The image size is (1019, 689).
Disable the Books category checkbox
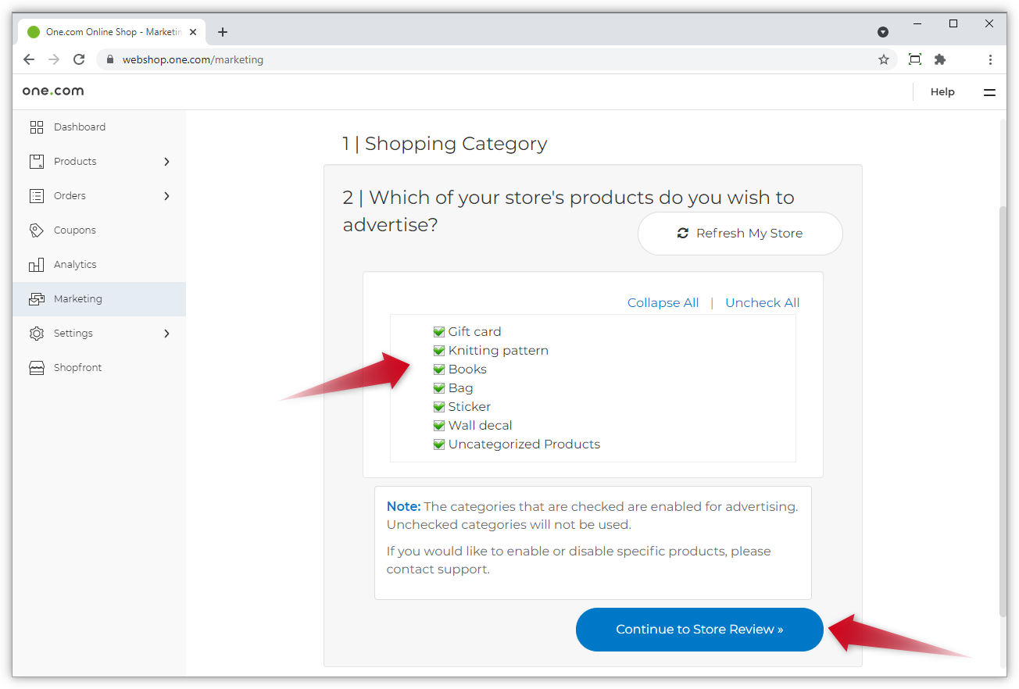click(439, 369)
